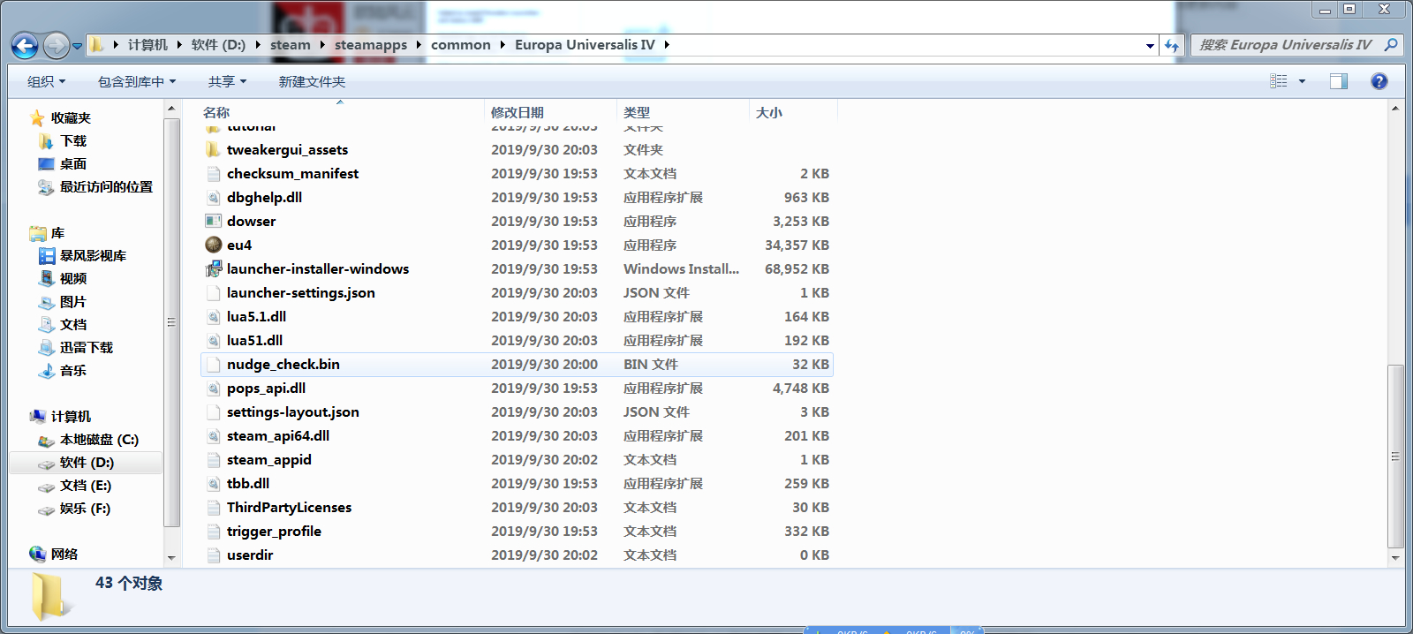Select the dowser application icon
1413x634 pixels.
coord(213,222)
